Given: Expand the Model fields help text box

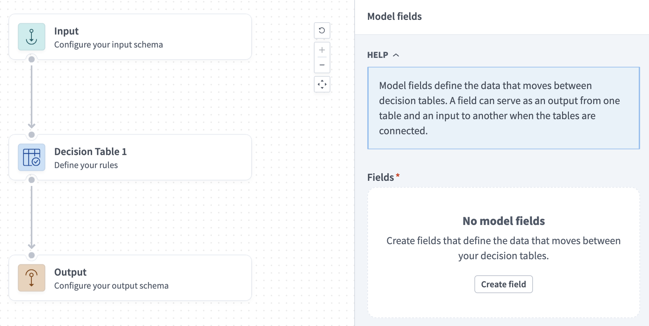Looking at the screenshot, I should tap(503, 108).
